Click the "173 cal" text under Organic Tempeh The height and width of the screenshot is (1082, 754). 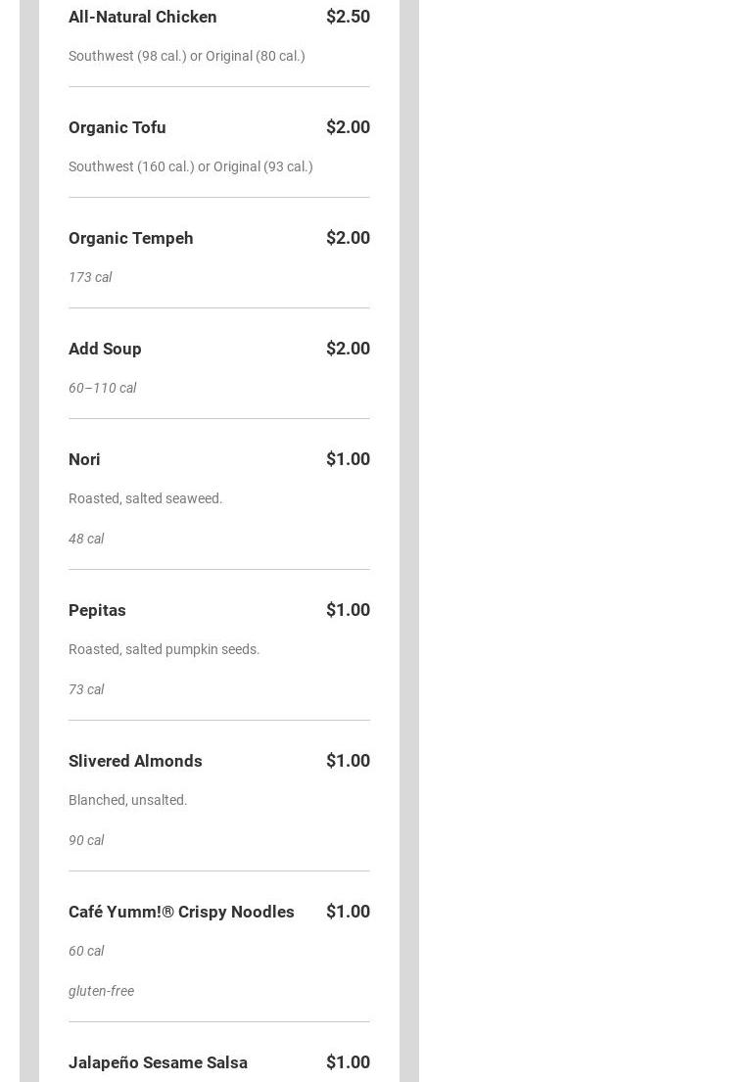coord(90,277)
